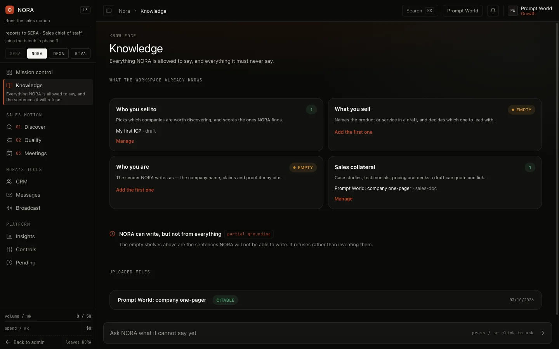Screen dimensions: 559x349
Task: Select the NORA agent tab
Action: [x=37, y=54]
